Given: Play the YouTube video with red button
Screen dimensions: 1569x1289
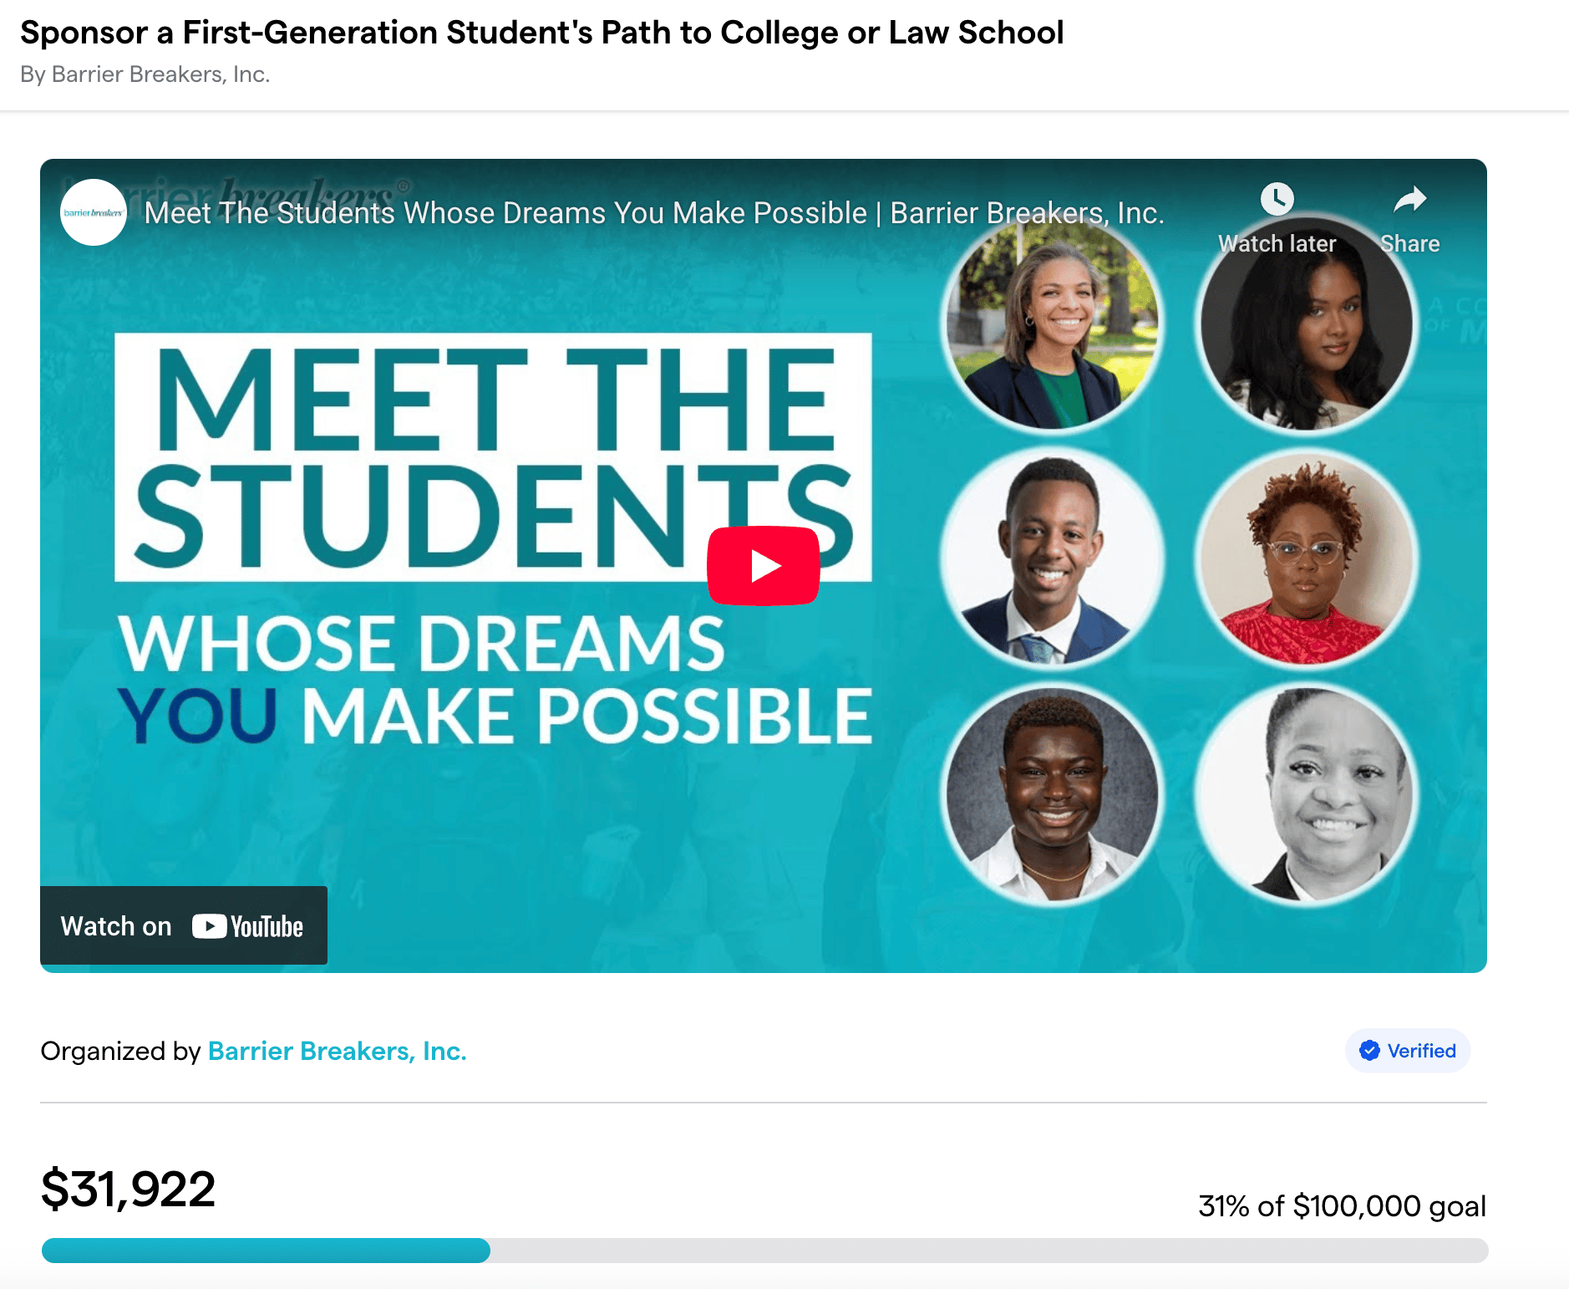Looking at the screenshot, I should [x=763, y=566].
